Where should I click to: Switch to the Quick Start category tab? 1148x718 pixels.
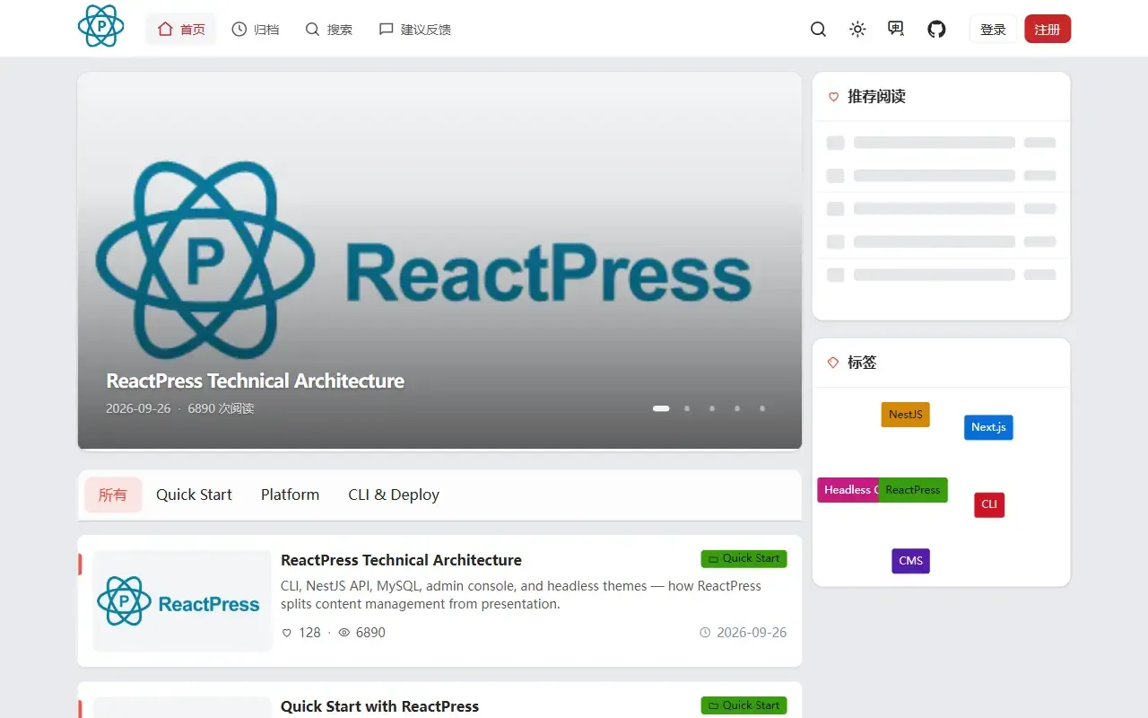tap(194, 495)
